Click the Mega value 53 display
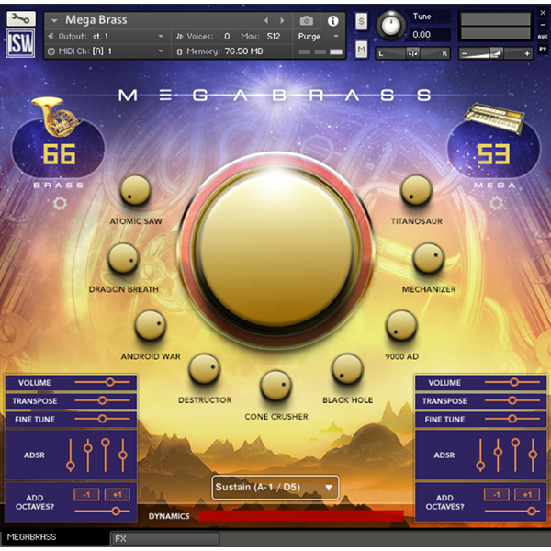The image size is (551, 551). 494,154
